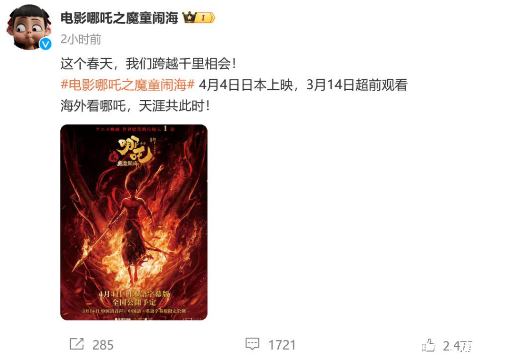This screenshot has height=357, width=508.
Task: Open the 电影哪吒之魔童闹海 account name
Action: (119, 18)
